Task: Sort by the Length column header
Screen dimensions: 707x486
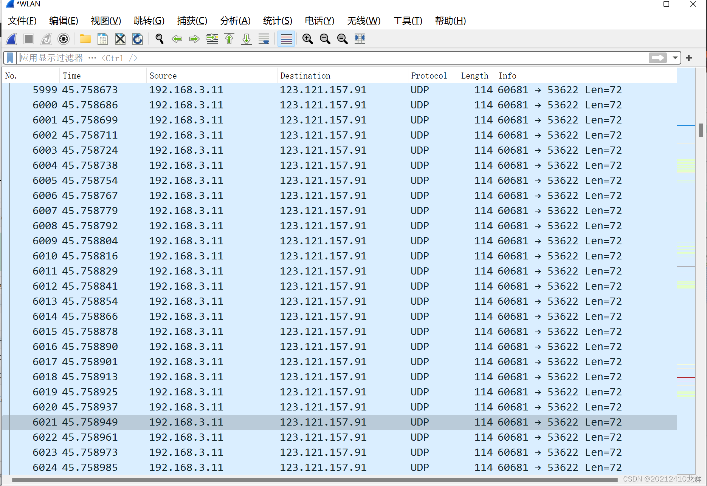Action: (x=476, y=76)
